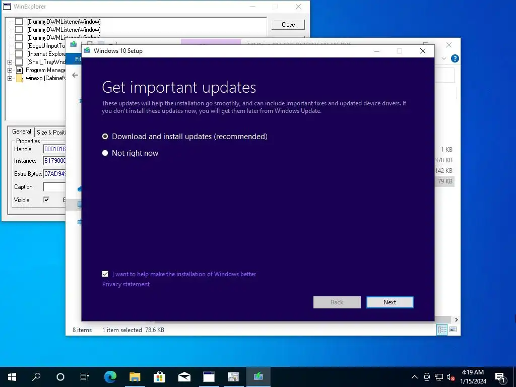Check first DummyDWMListenerWindow checkbox
The image size is (516, 387).
click(20, 21)
